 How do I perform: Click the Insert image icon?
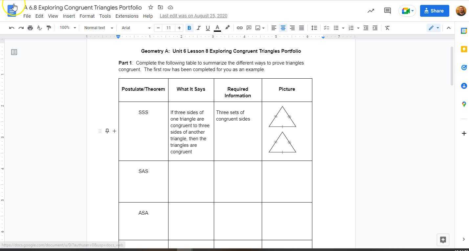pyautogui.click(x=258, y=28)
